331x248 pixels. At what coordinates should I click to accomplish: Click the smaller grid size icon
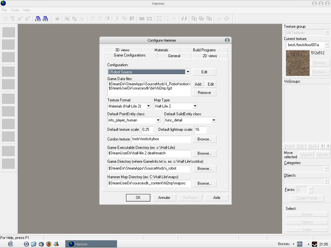click(x=20, y=19)
